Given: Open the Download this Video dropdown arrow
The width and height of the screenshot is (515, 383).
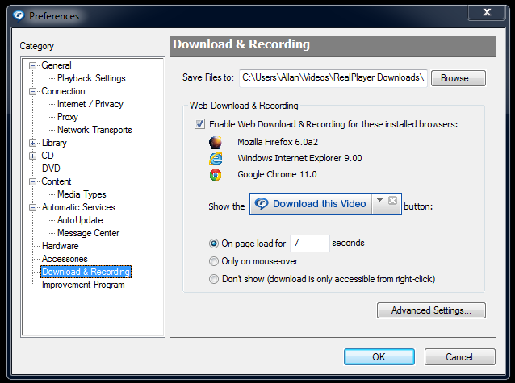Looking at the screenshot, I should 379,200.
